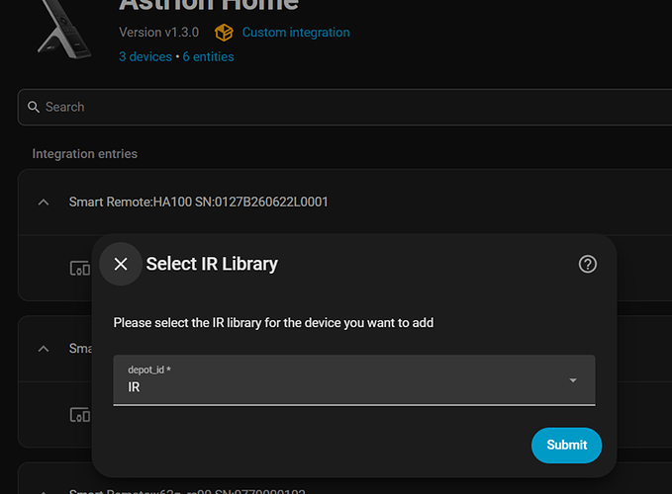672x494 pixels.
Task: Open the 6 entities link
Action: coord(208,57)
